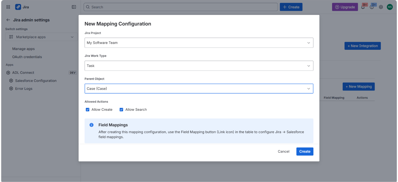Viewport: 398px width, 182px height.
Task: Open Error Logs page
Action: point(24,89)
